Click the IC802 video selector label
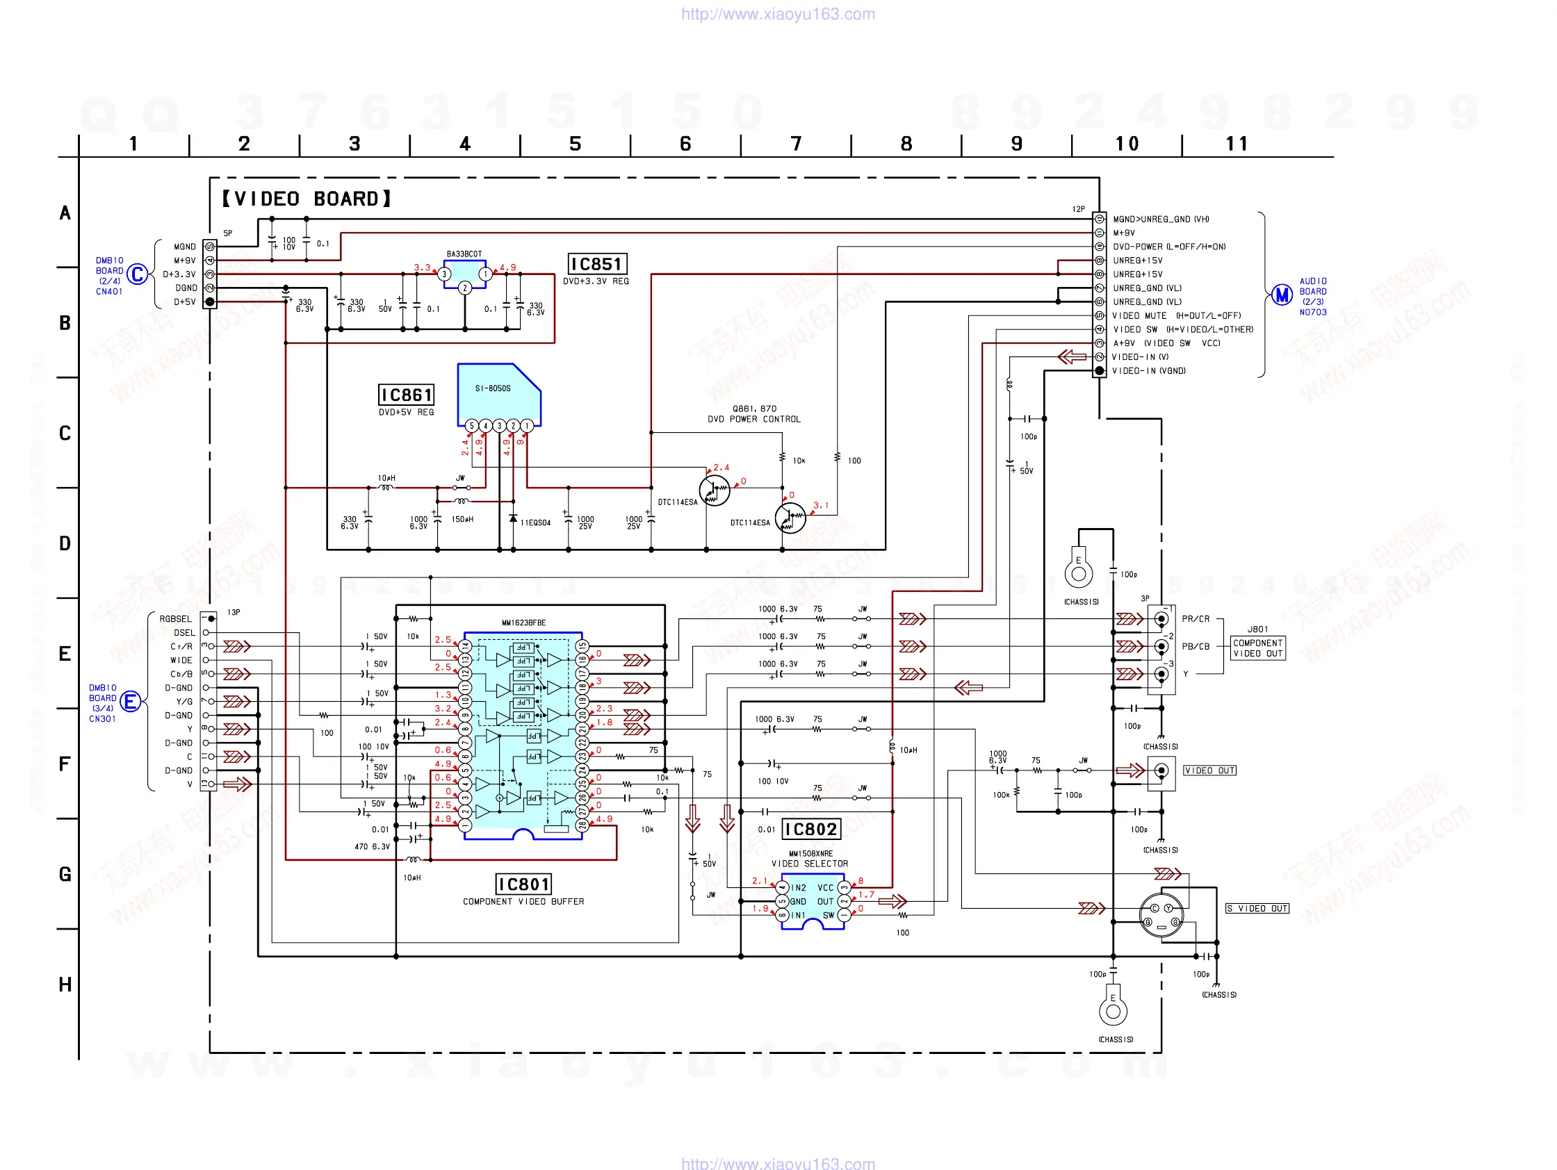Viewport: 1557px width, 1170px height. [811, 830]
